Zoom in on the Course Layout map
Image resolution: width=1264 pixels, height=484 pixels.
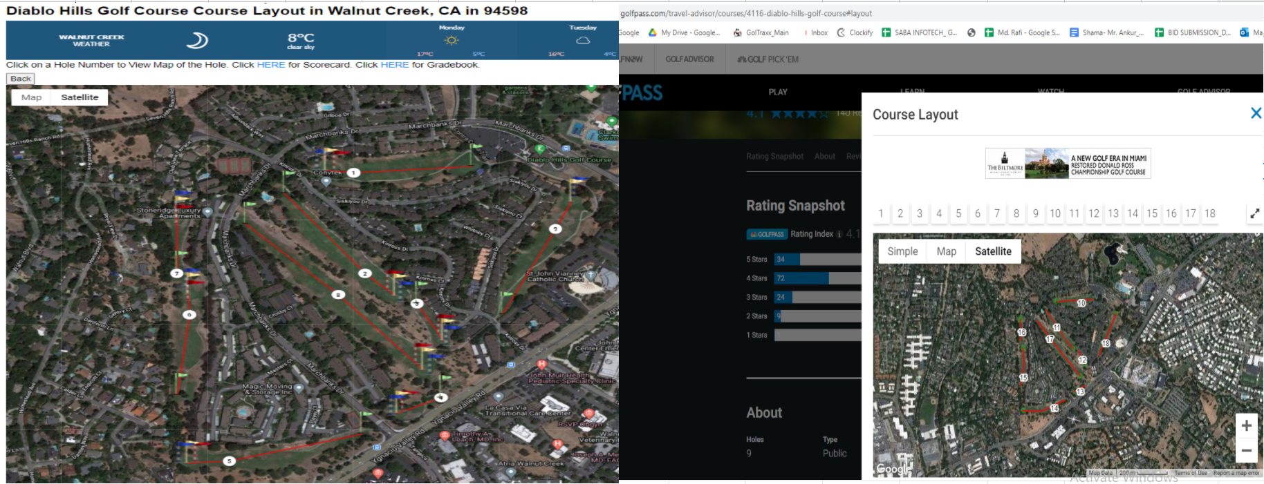point(1246,426)
